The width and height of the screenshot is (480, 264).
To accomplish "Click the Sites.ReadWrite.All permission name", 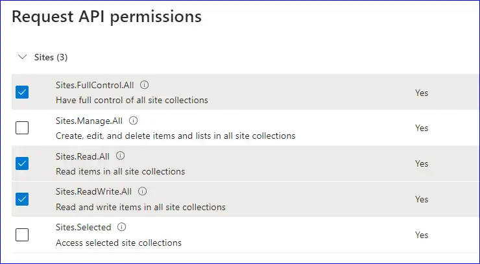I will [95, 191].
